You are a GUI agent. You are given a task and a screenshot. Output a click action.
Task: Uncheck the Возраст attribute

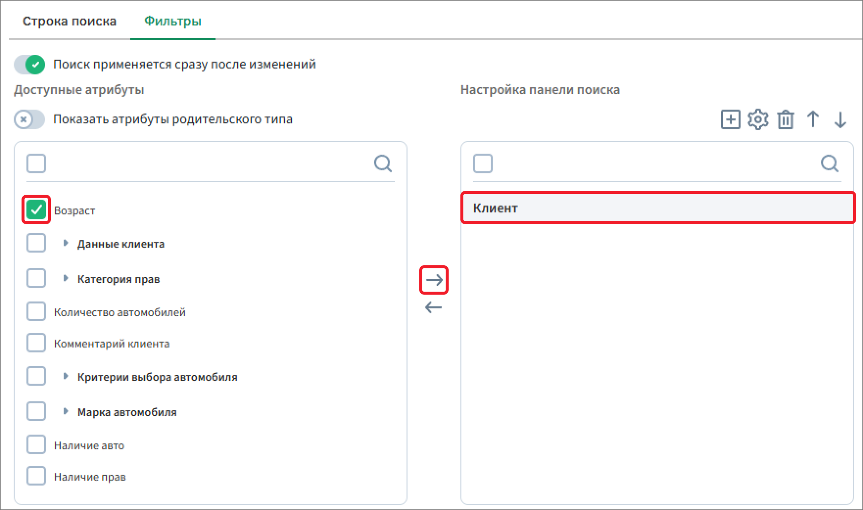36,210
